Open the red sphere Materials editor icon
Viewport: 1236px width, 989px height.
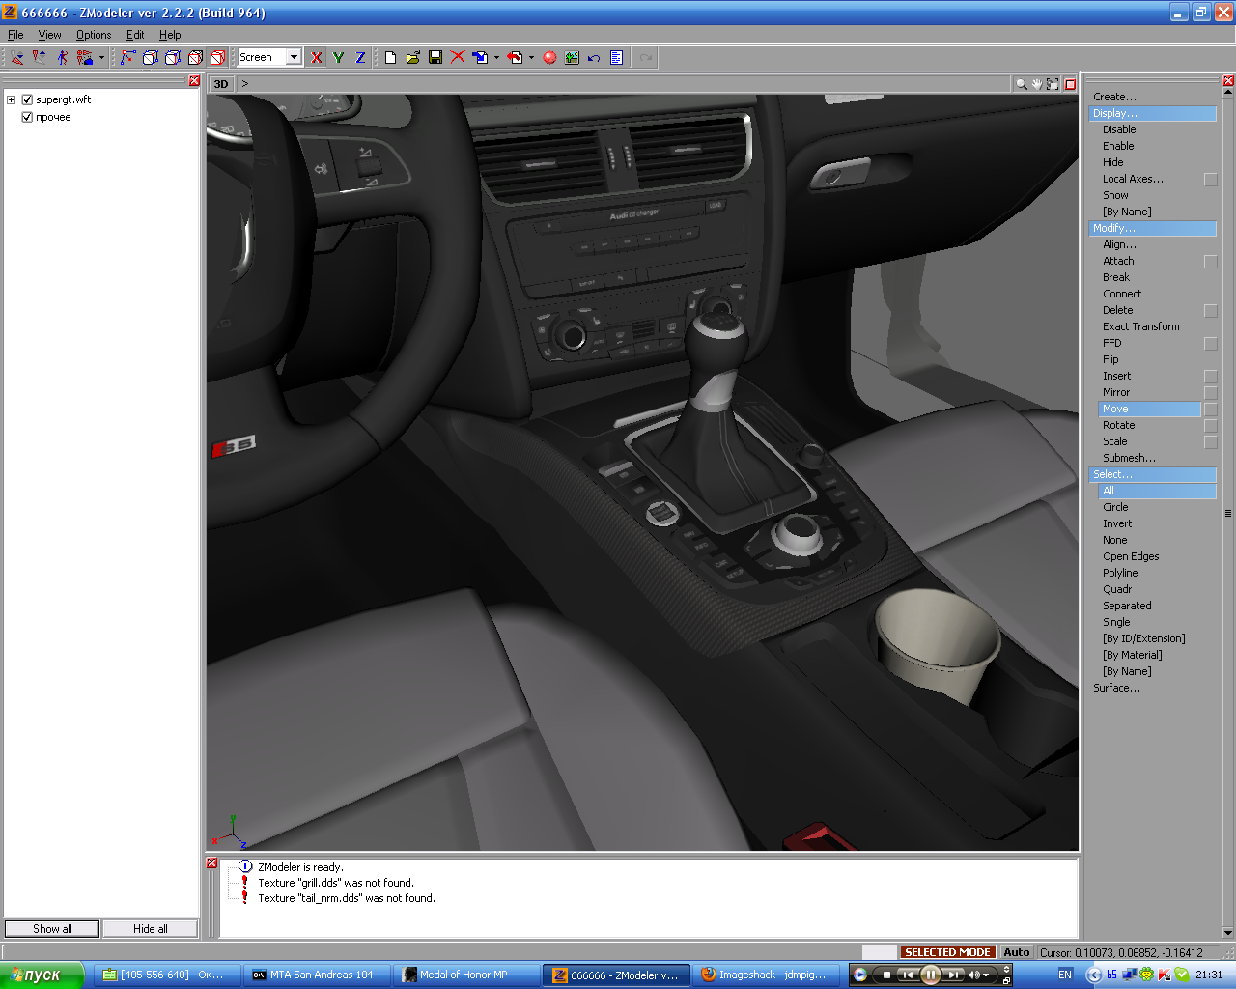coord(549,58)
